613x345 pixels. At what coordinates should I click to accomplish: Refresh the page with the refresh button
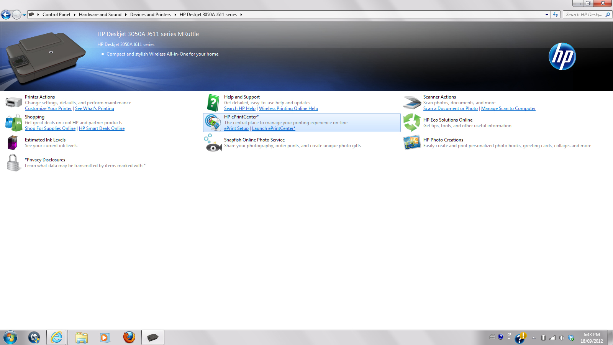tap(556, 15)
